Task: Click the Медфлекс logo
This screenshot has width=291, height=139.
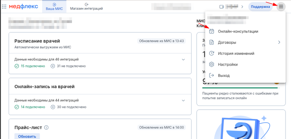Action: coord(24,7)
